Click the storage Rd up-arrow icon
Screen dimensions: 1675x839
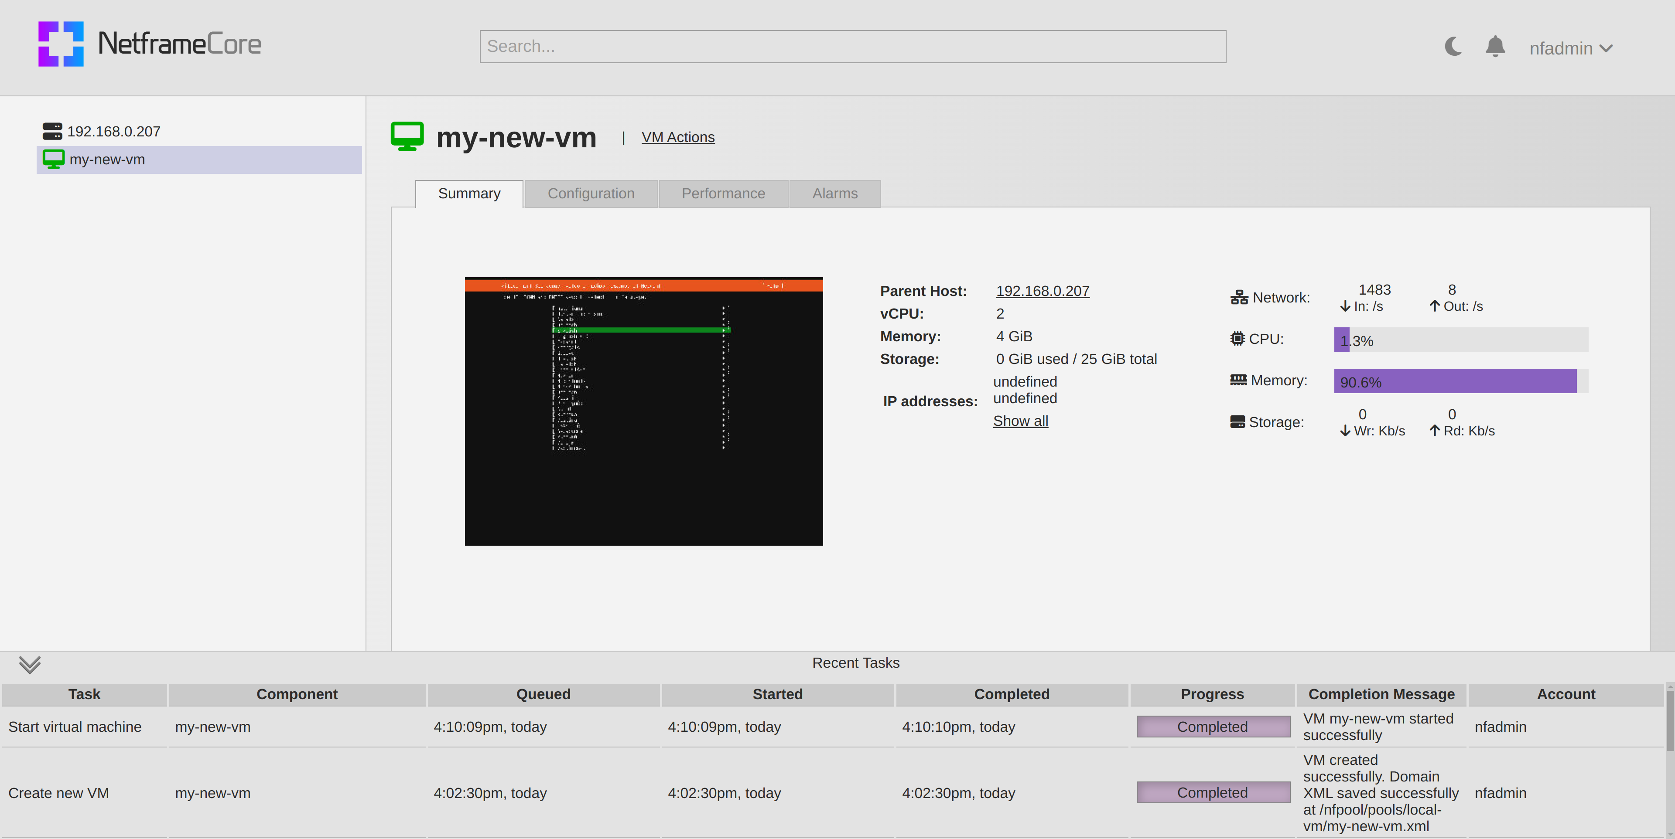pyautogui.click(x=1434, y=431)
